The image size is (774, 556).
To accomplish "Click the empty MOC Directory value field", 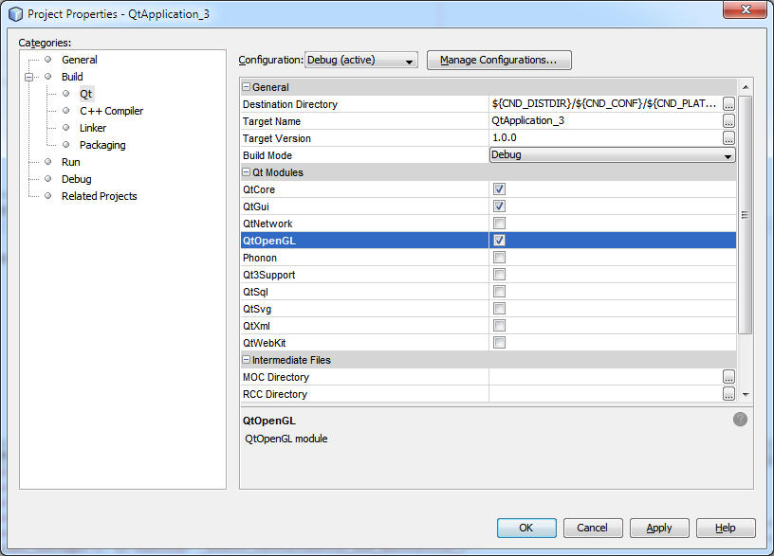I will [x=605, y=377].
